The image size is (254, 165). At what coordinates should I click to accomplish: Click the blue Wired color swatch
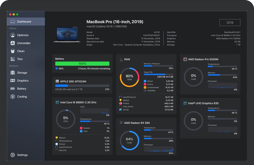click(145, 81)
